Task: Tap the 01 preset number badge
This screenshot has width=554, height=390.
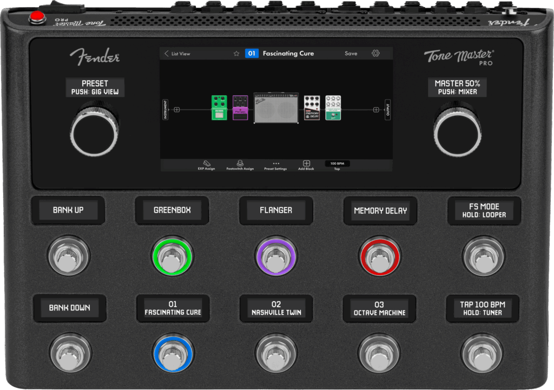Action: pyautogui.click(x=252, y=54)
